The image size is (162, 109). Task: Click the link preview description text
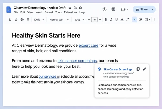point(120,89)
